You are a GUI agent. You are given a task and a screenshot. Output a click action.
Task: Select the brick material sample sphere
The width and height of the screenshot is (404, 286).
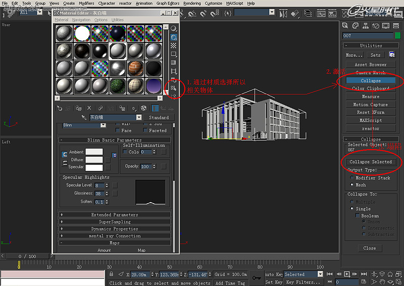[134, 68]
